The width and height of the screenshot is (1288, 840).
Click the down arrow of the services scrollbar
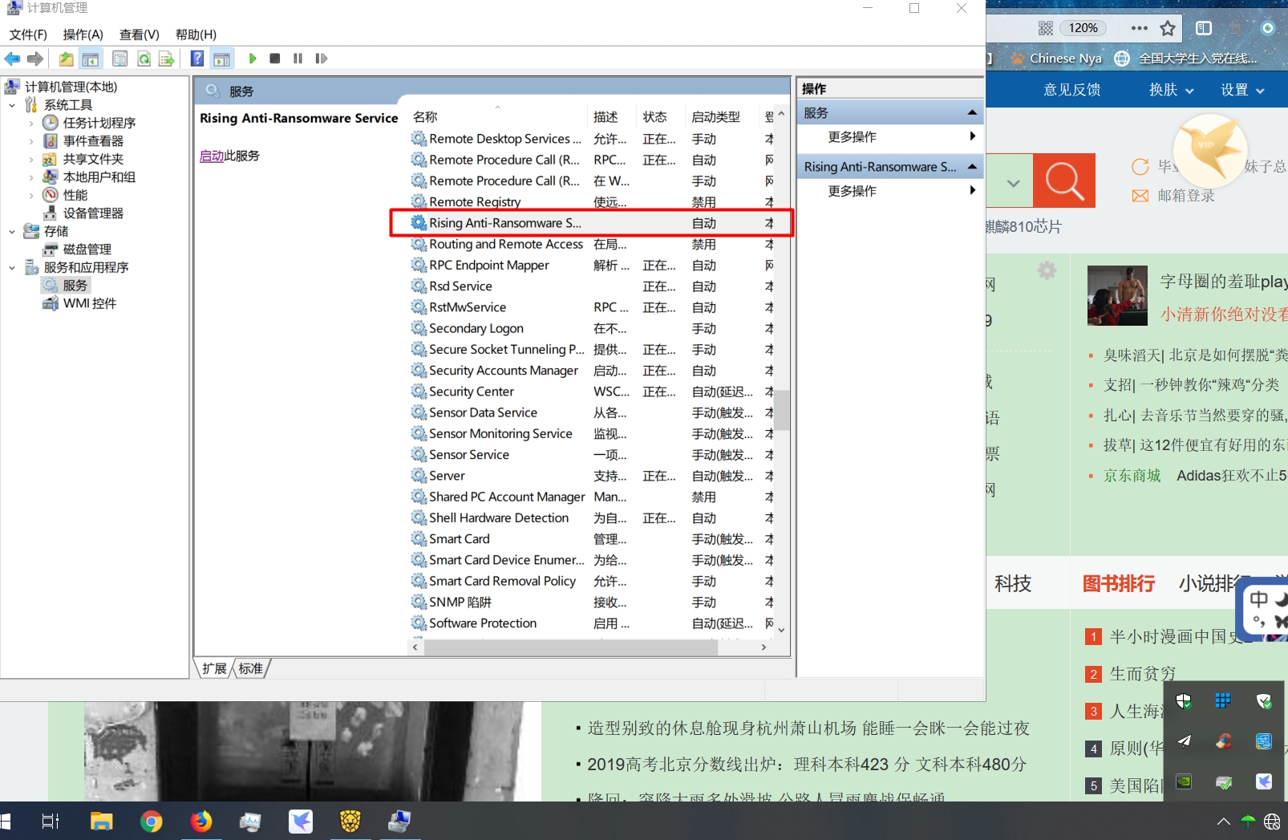pyautogui.click(x=782, y=631)
